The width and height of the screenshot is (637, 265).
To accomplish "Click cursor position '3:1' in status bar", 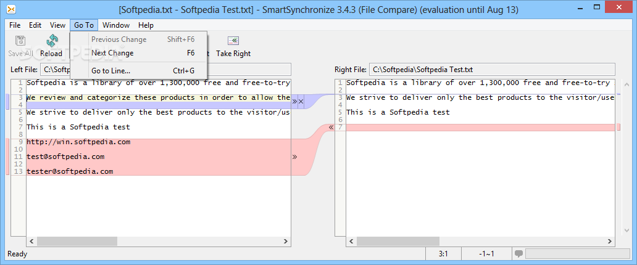I will [x=443, y=254].
